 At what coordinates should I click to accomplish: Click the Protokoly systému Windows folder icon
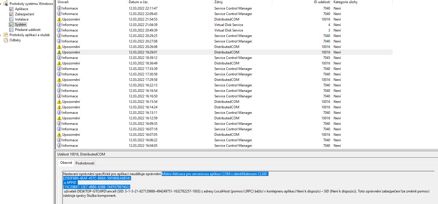click(6, 4)
